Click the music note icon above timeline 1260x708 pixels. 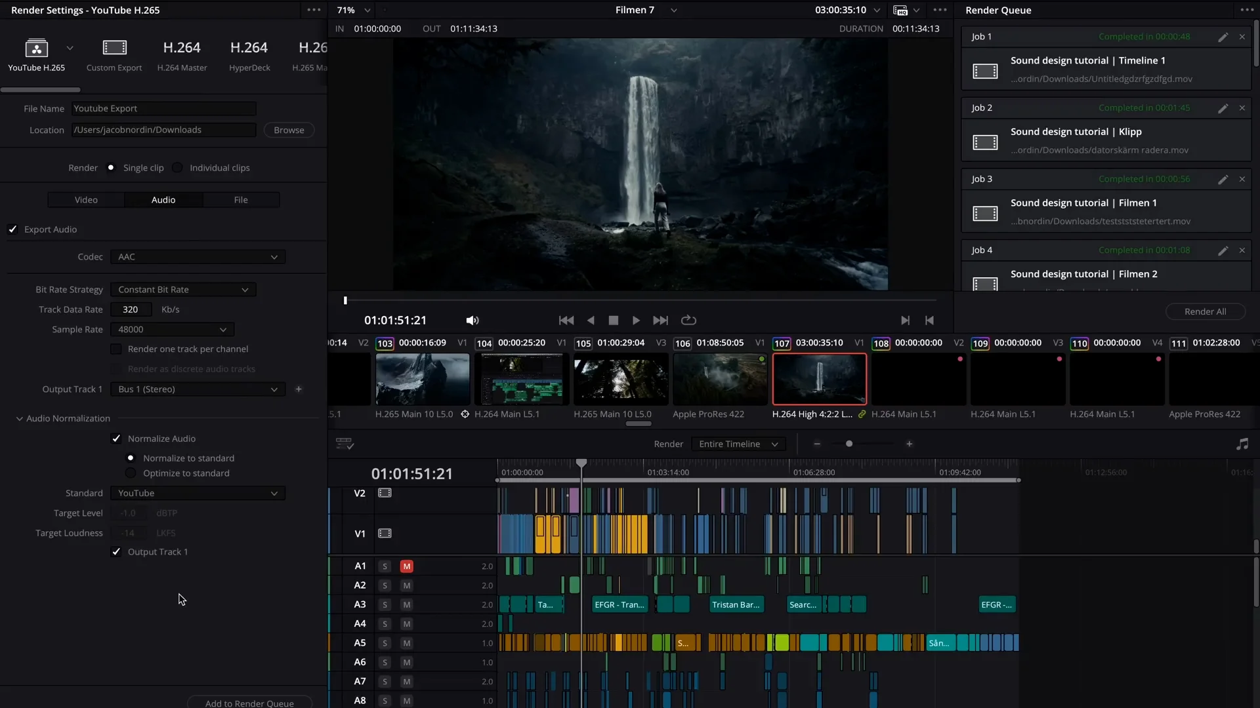[x=1242, y=444]
